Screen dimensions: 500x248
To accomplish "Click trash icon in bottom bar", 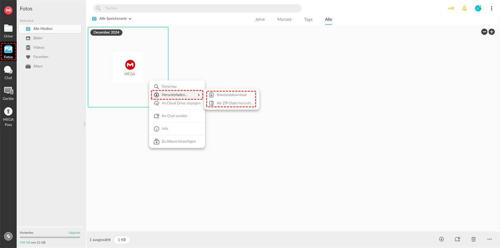I will (473, 239).
